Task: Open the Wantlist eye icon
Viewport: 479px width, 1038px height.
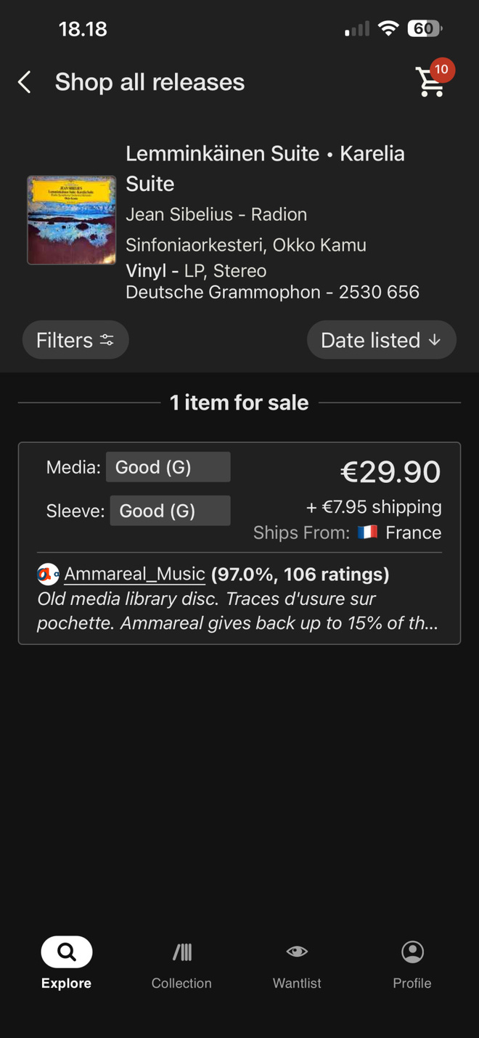Action: pos(297,952)
